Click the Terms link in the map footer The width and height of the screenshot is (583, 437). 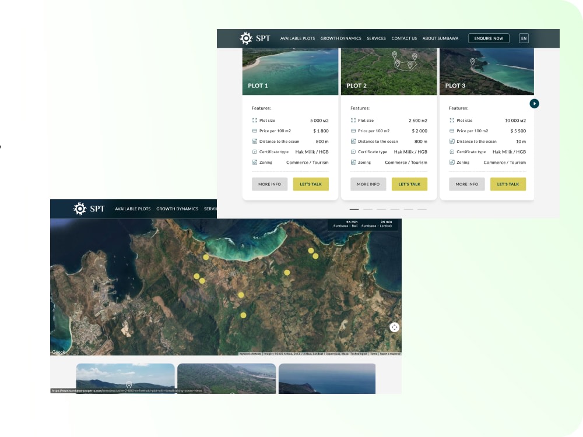click(x=374, y=354)
